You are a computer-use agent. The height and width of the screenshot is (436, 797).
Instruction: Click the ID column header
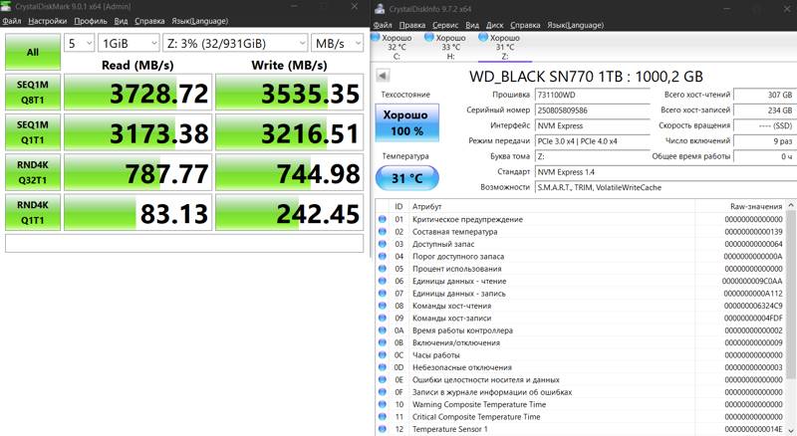tap(399, 206)
